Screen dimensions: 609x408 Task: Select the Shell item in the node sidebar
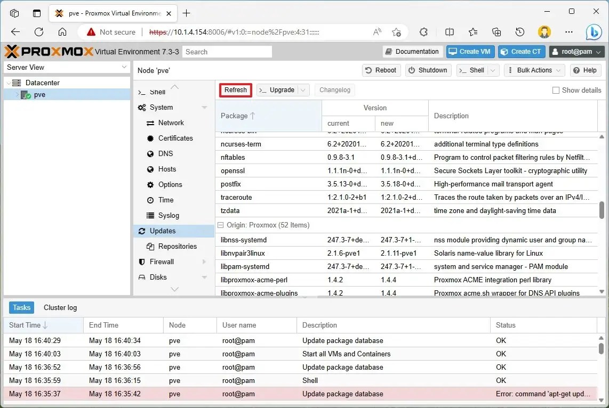tap(155, 92)
